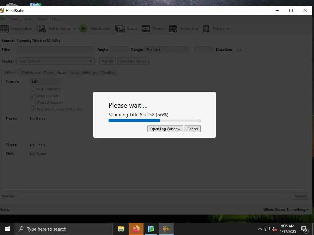Open the range start chapter dropdown
Viewport: 314px width, 235px height.
tap(180, 50)
